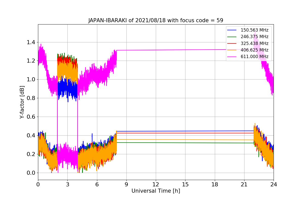
Task: Click the blue line sample in the legend
Action: [x=232, y=30]
